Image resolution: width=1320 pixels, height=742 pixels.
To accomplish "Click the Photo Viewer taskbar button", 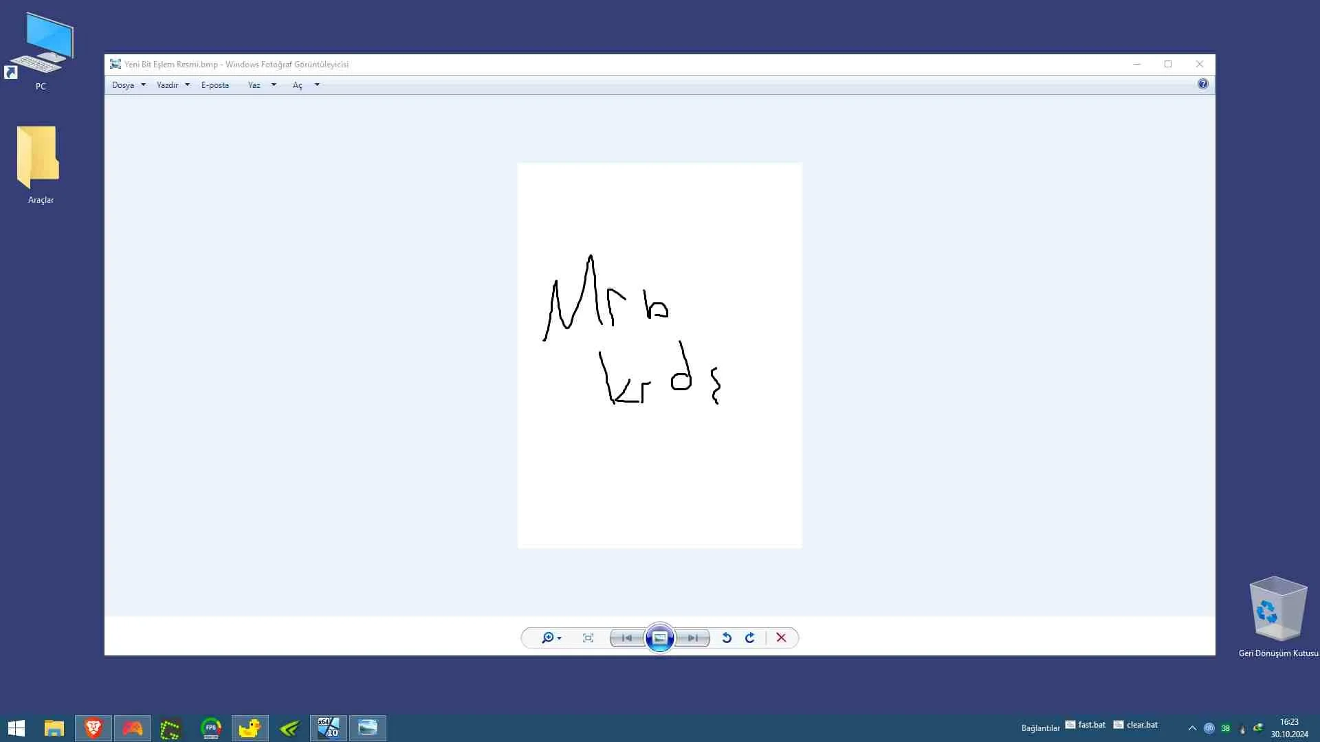I will [x=368, y=728].
